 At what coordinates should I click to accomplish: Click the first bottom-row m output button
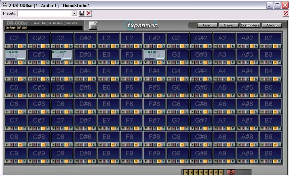(x=186, y=172)
